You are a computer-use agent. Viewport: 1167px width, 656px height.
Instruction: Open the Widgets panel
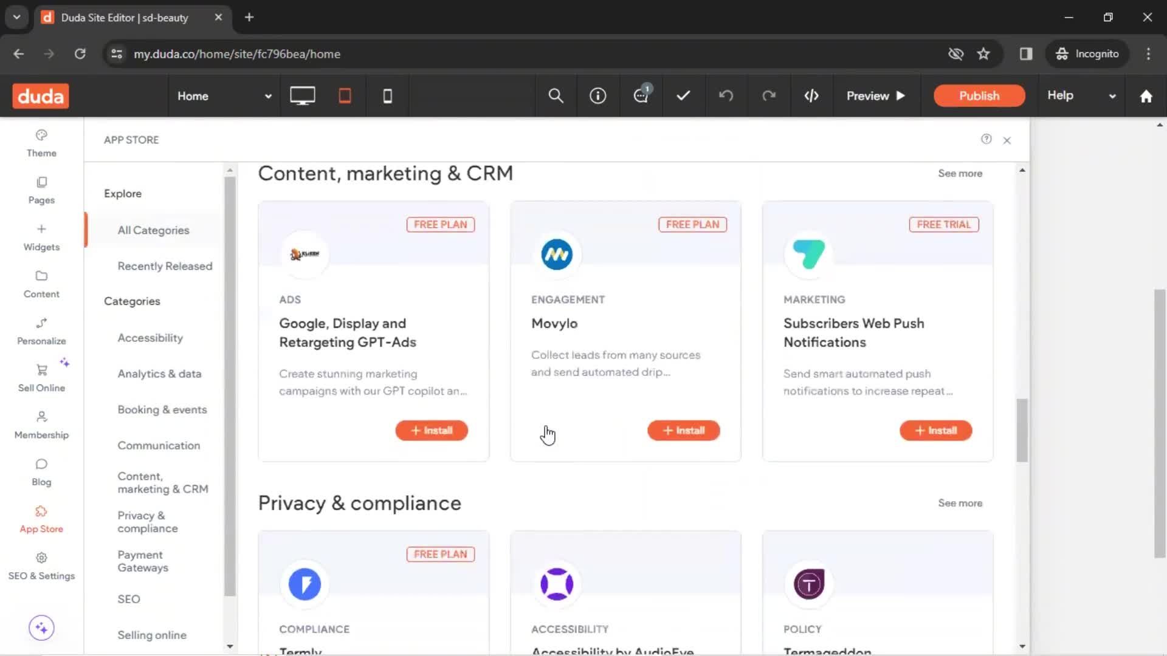tap(41, 237)
